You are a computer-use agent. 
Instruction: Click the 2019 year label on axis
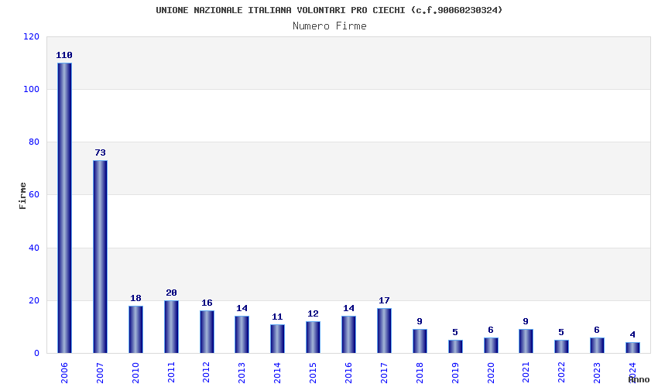[455, 372]
